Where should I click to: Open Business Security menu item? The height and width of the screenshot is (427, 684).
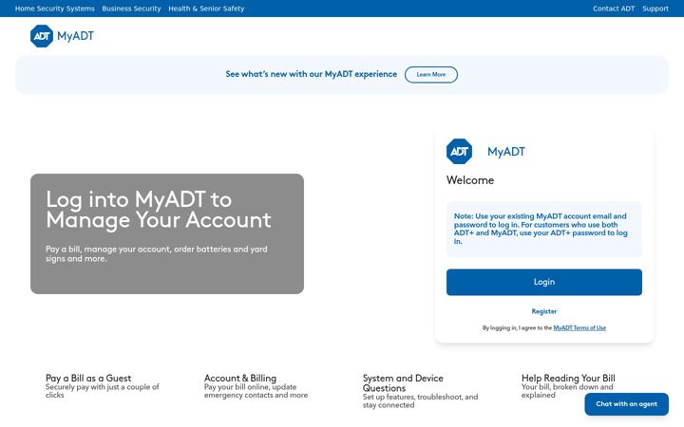(131, 9)
